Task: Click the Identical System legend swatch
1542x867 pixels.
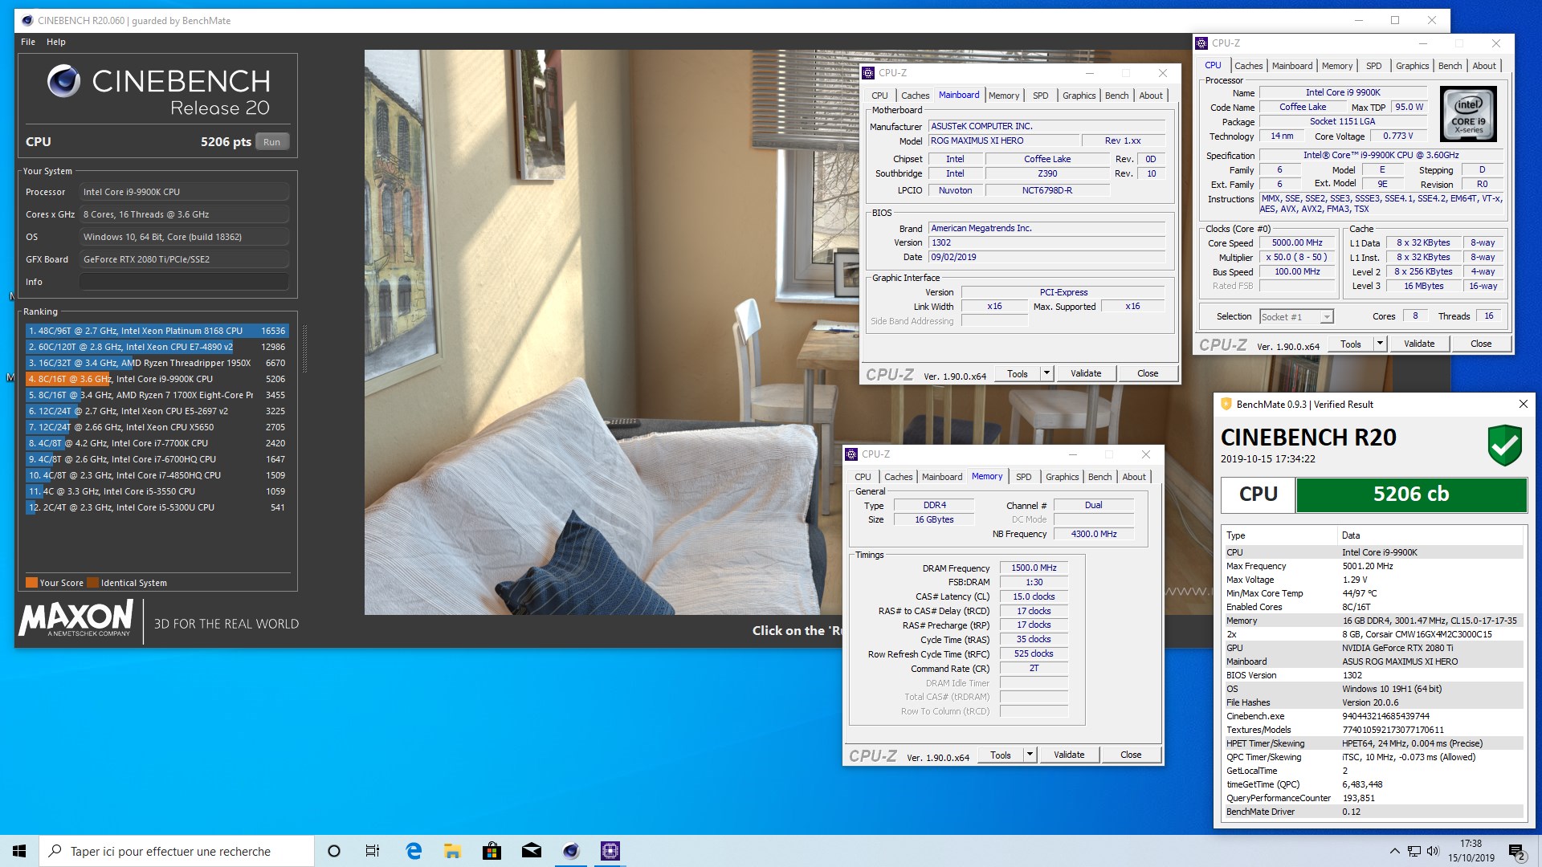Action: coord(92,583)
